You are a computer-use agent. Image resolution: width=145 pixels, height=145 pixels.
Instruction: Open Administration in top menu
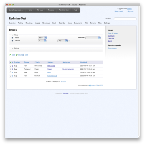pos(64,10)
